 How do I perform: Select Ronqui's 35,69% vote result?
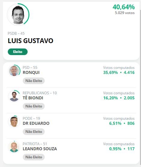(110, 72)
